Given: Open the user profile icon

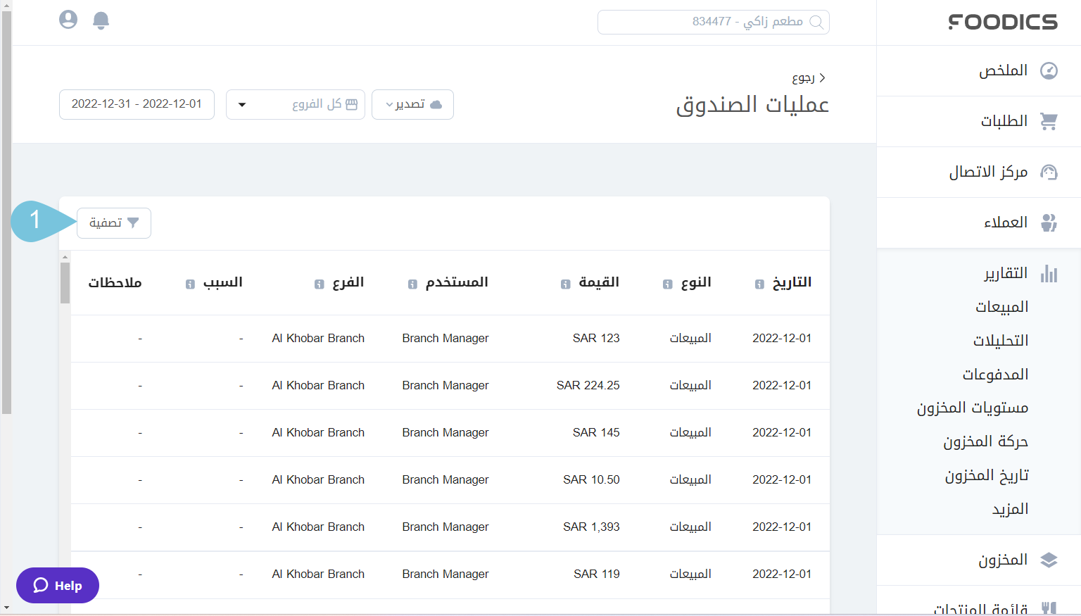Looking at the screenshot, I should pyautogui.click(x=68, y=20).
